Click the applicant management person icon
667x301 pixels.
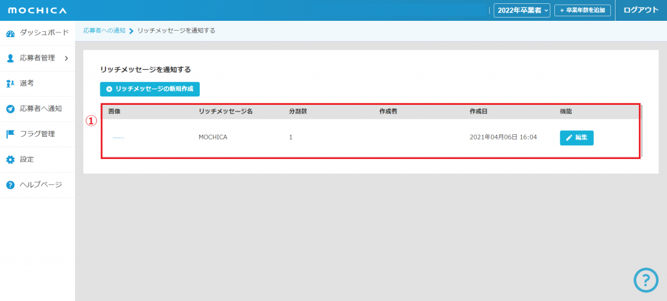[10, 58]
